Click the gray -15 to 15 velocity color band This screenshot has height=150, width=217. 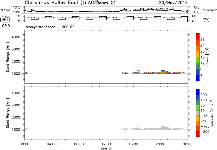pyautogui.click(x=198, y=113)
